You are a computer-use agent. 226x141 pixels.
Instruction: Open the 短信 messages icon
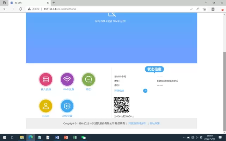[88, 79]
